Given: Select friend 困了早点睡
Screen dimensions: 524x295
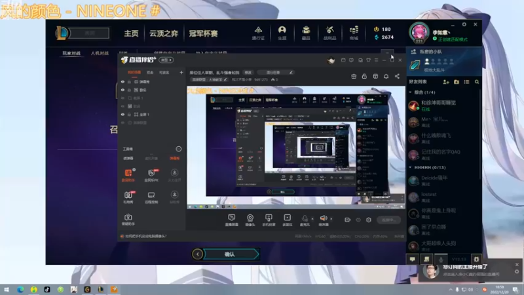Looking at the screenshot, I should coord(443,230).
